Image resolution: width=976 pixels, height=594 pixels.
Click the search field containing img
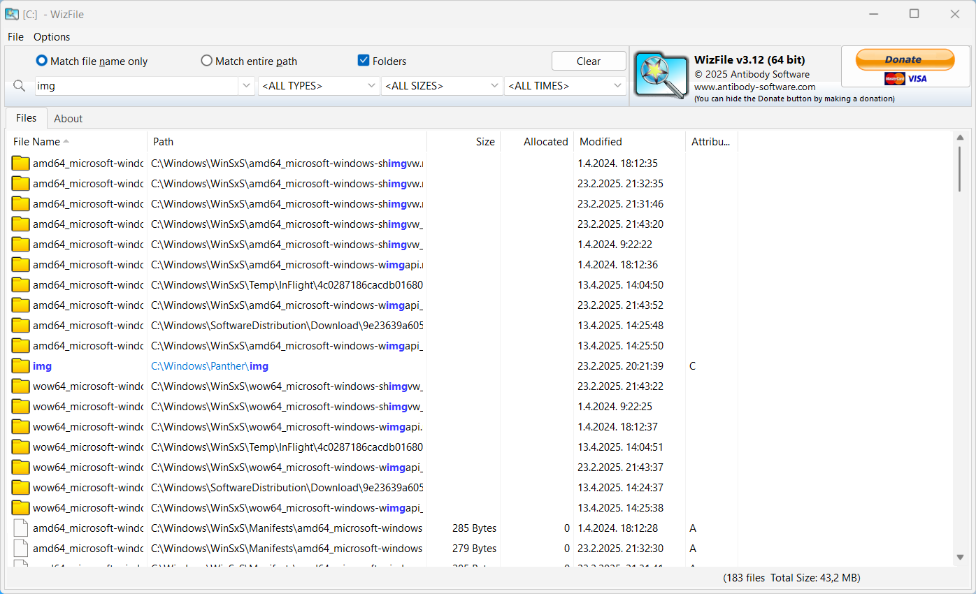point(136,86)
